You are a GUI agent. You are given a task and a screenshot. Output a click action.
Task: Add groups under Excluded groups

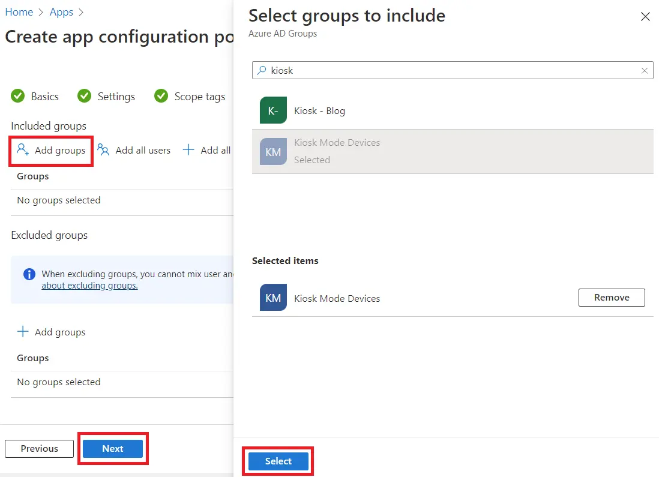click(x=52, y=332)
